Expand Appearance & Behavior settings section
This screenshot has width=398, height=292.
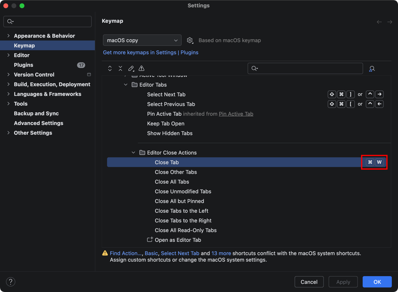[9, 36]
